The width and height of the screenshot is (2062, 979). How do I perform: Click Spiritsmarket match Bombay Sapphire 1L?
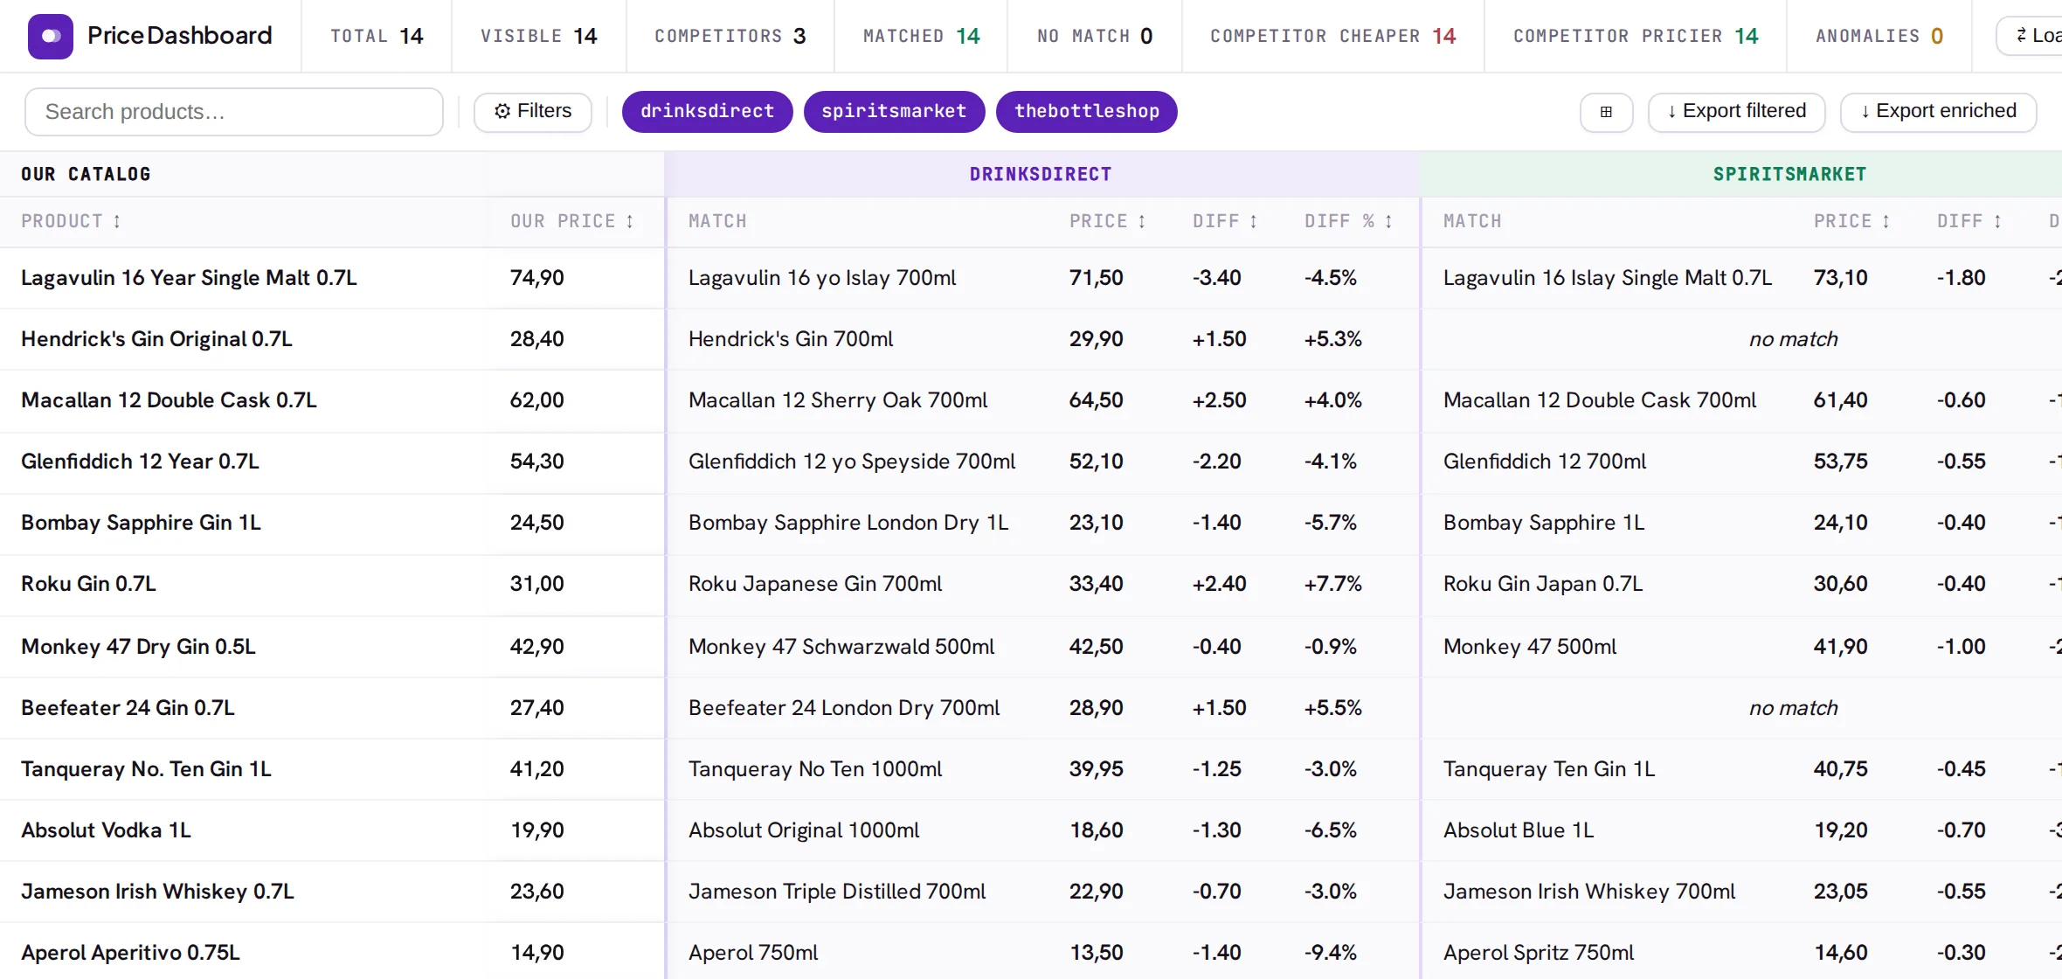[1544, 523]
